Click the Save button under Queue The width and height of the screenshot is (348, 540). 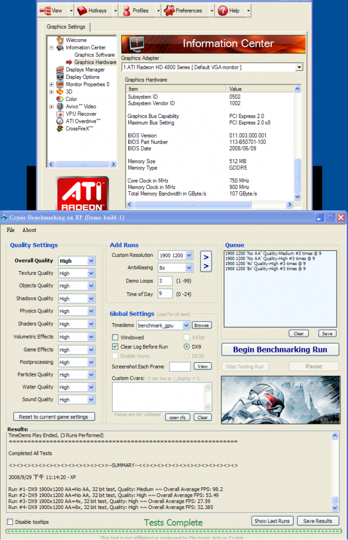[x=327, y=334]
